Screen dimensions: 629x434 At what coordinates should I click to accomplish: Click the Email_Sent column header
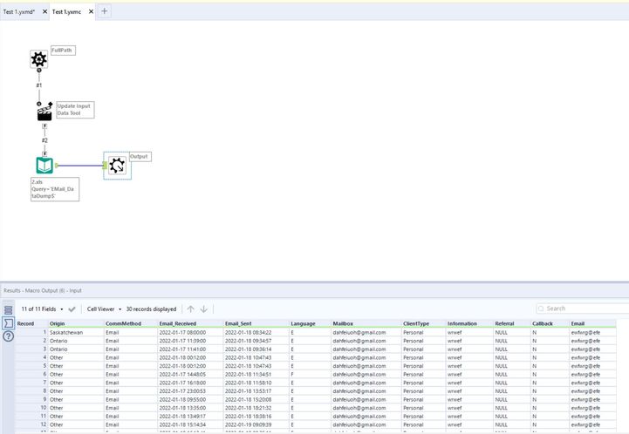point(256,323)
